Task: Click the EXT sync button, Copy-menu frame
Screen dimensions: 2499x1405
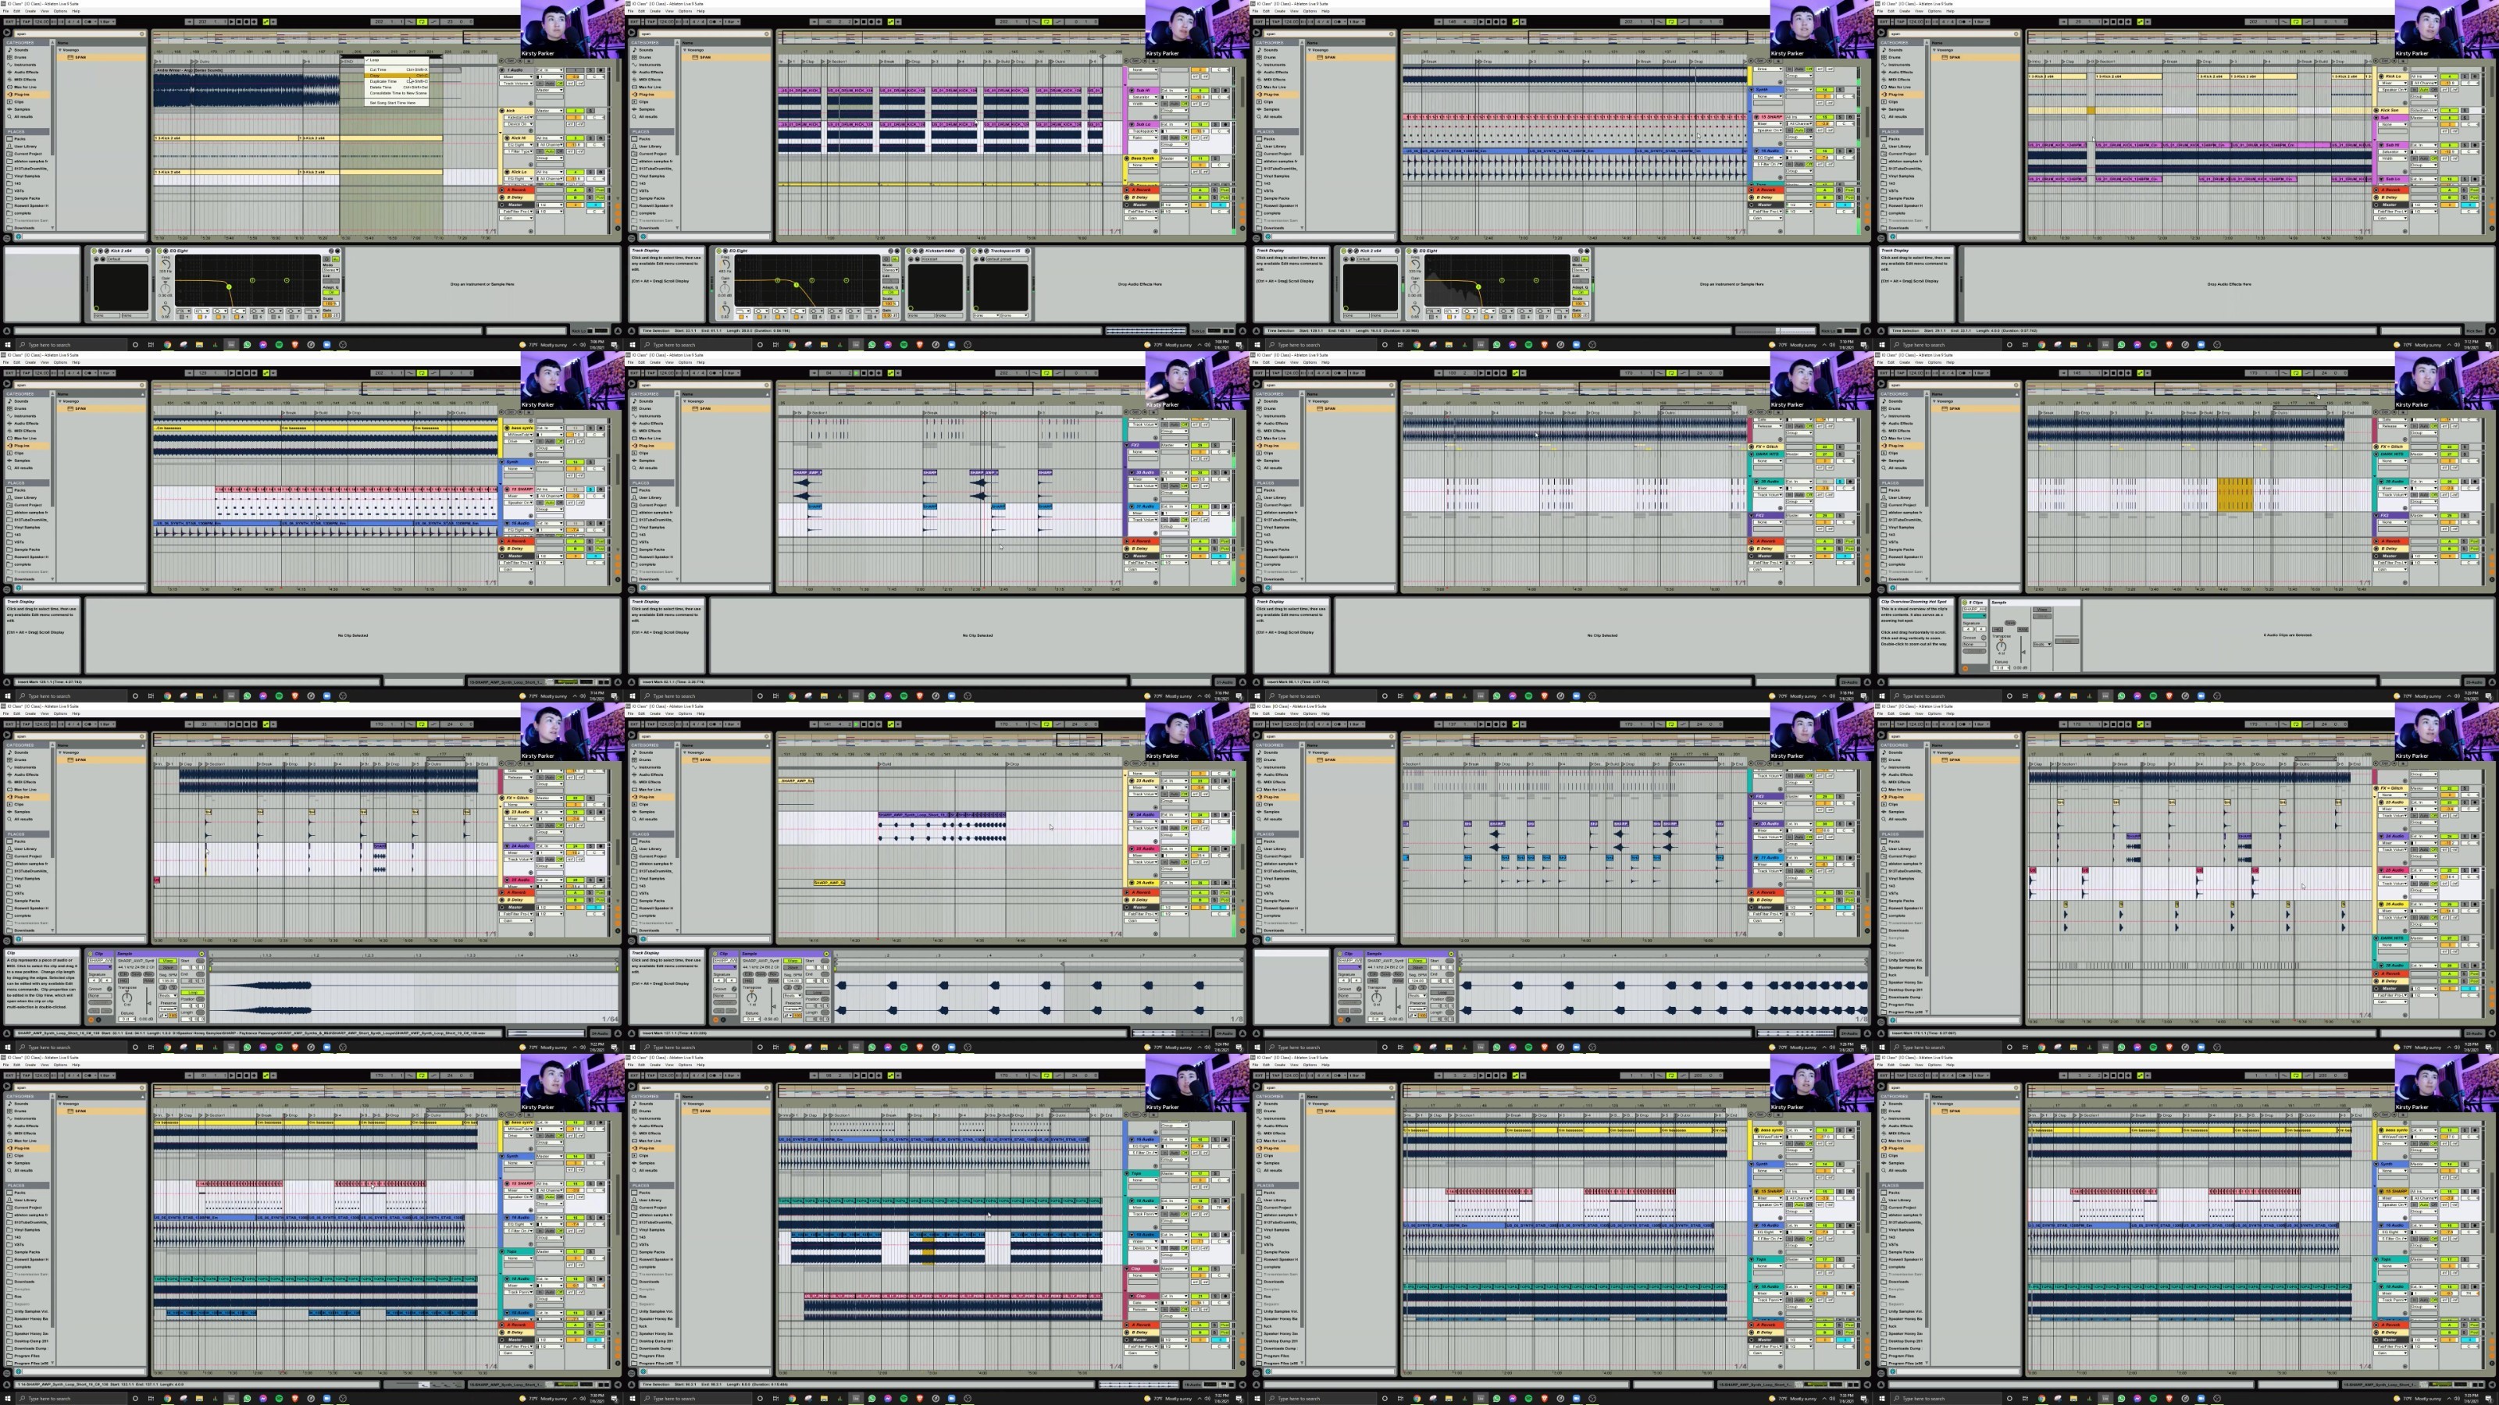Action: click(x=9, y=23)
